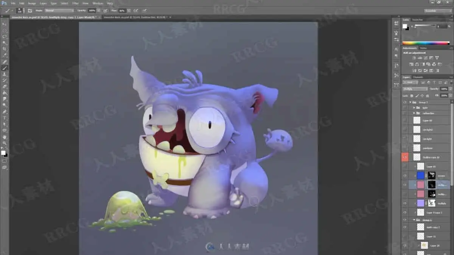Open brush Mode dropdown in options bar

click(59, 11)
